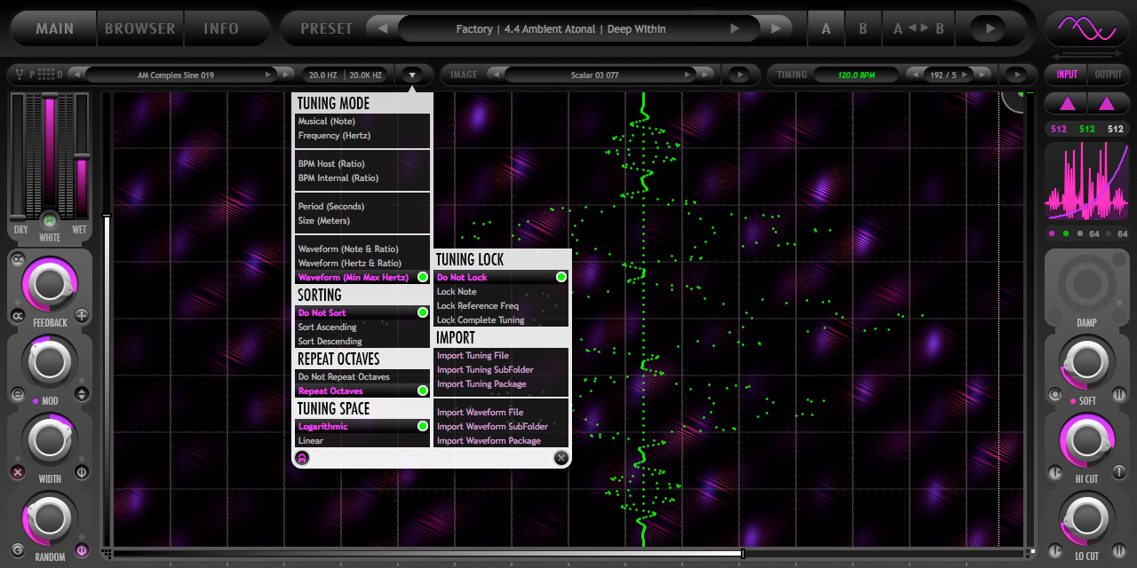Switch to the INFO tab
The height and width of the screenshot is (568, 1137).
(221, 28)
